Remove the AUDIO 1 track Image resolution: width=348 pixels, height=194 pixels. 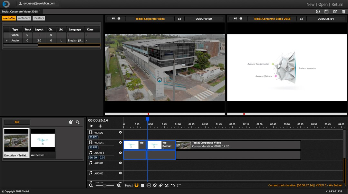tap(120, 153)
